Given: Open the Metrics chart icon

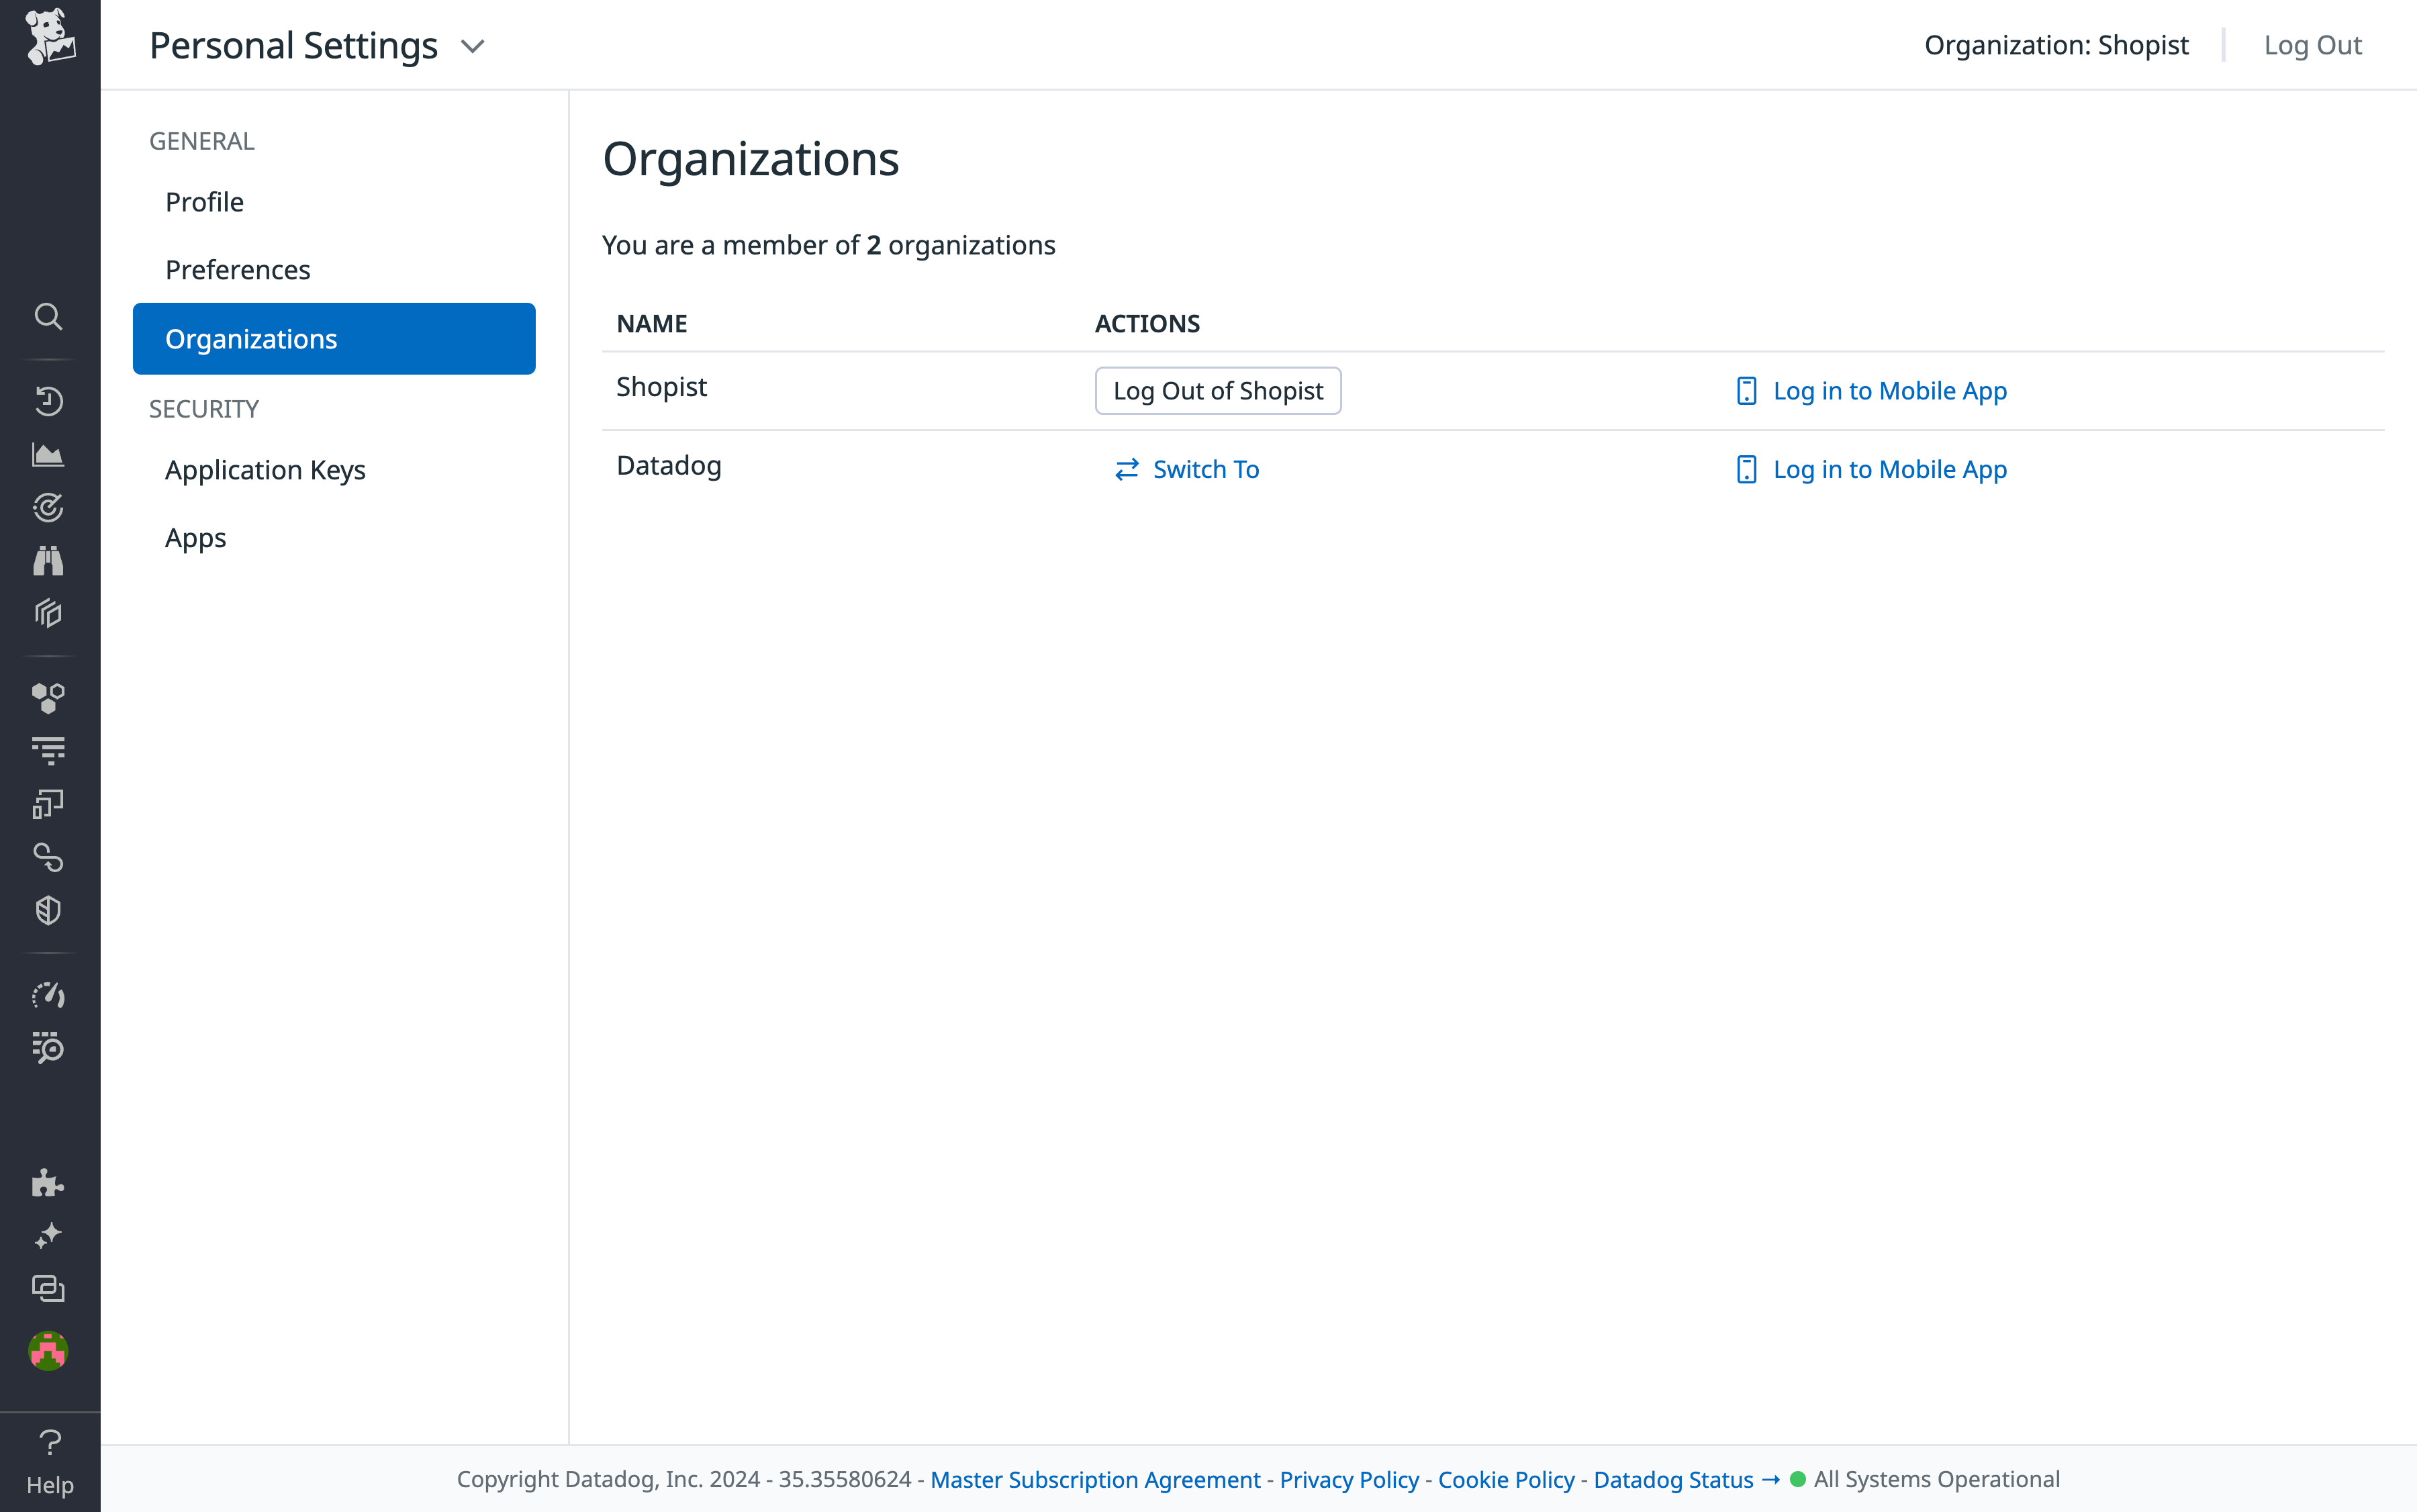Looking at the screenshot, I should coord(48,454).
